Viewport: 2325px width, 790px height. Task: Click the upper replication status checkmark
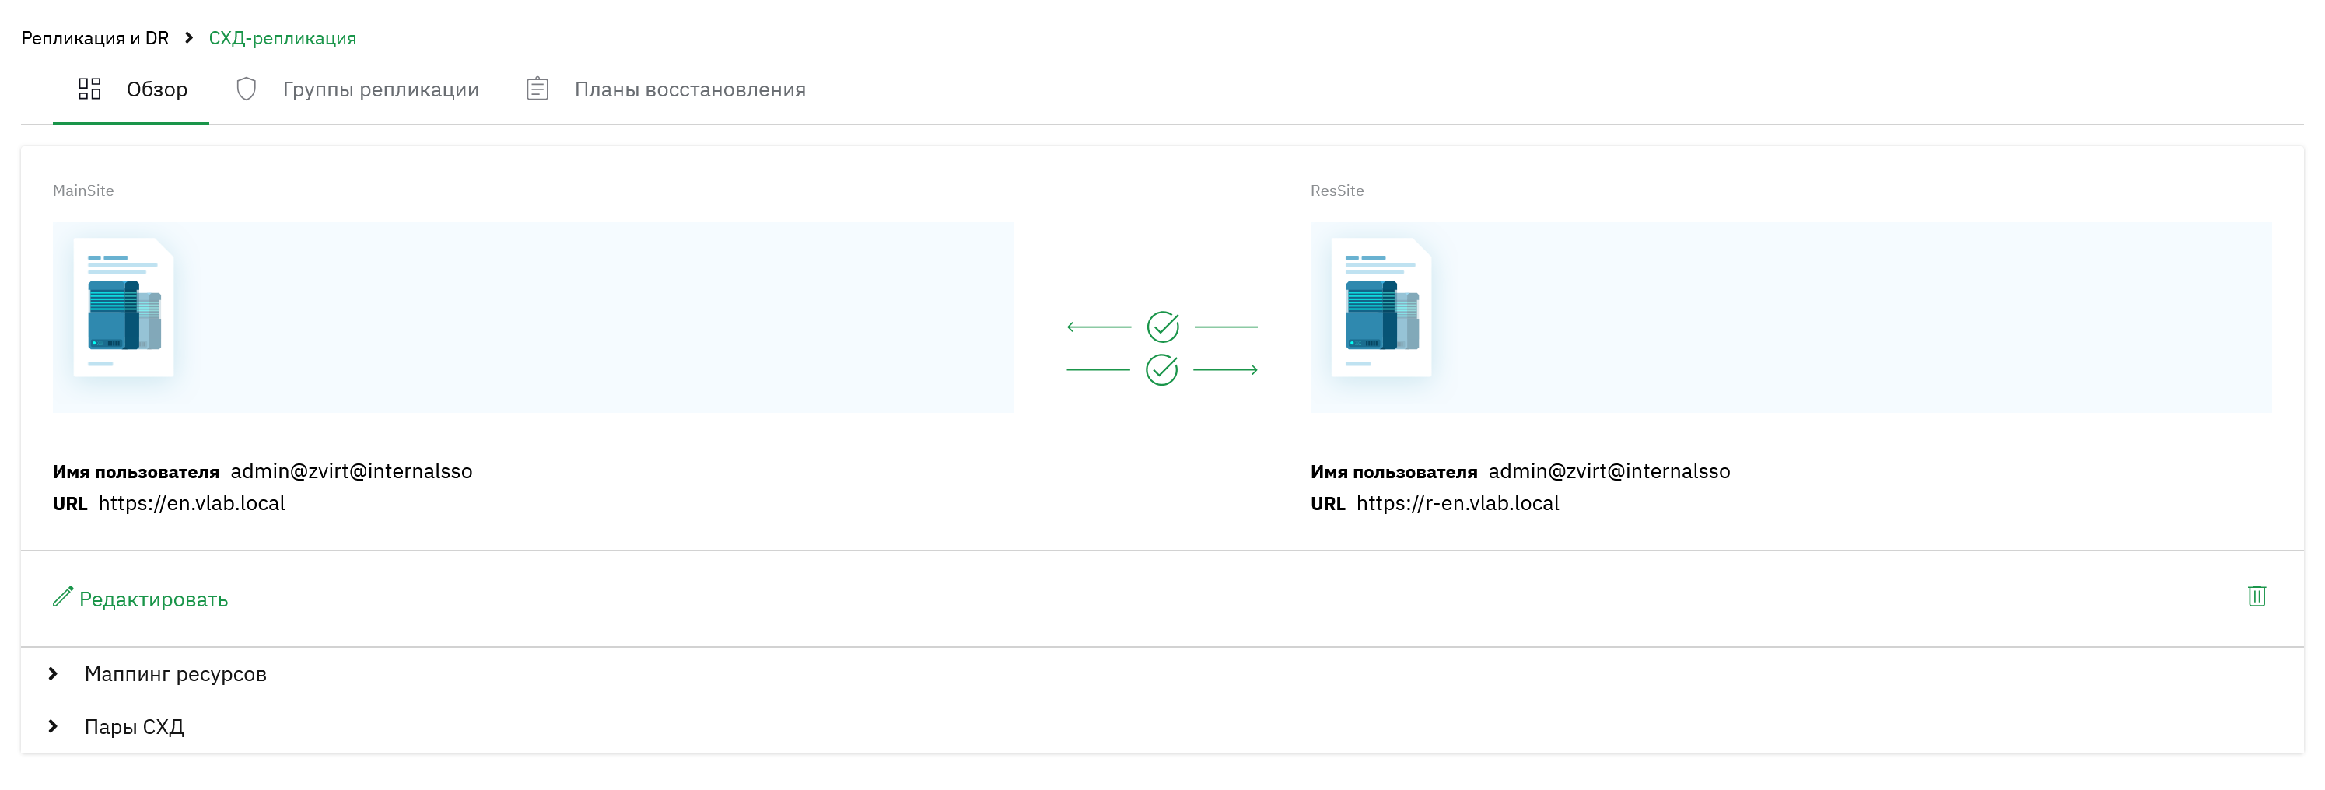(x=1162, y=327)
